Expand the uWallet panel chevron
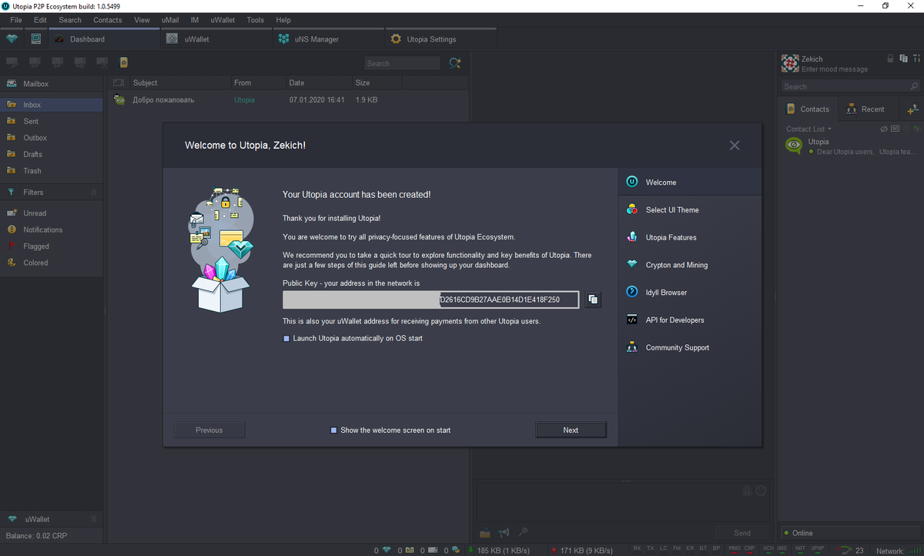 [x=94, y=519]
